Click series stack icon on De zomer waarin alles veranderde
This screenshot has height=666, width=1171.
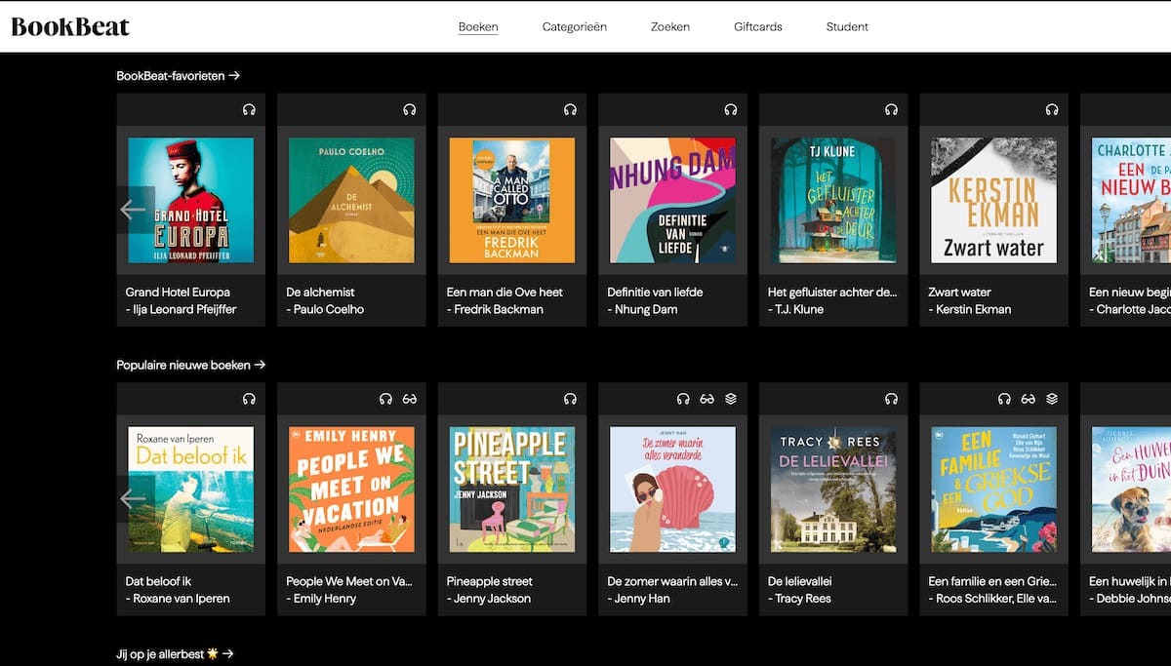point(731,399)
